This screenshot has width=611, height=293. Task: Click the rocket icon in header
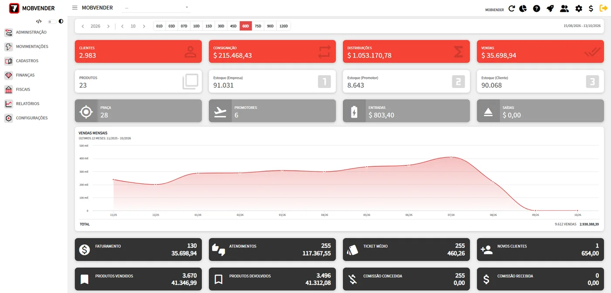click(x=550, y=8)
